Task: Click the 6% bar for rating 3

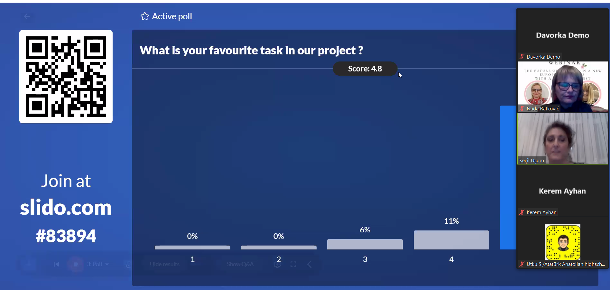Action: pyautogui.click(x=365, y=244)
